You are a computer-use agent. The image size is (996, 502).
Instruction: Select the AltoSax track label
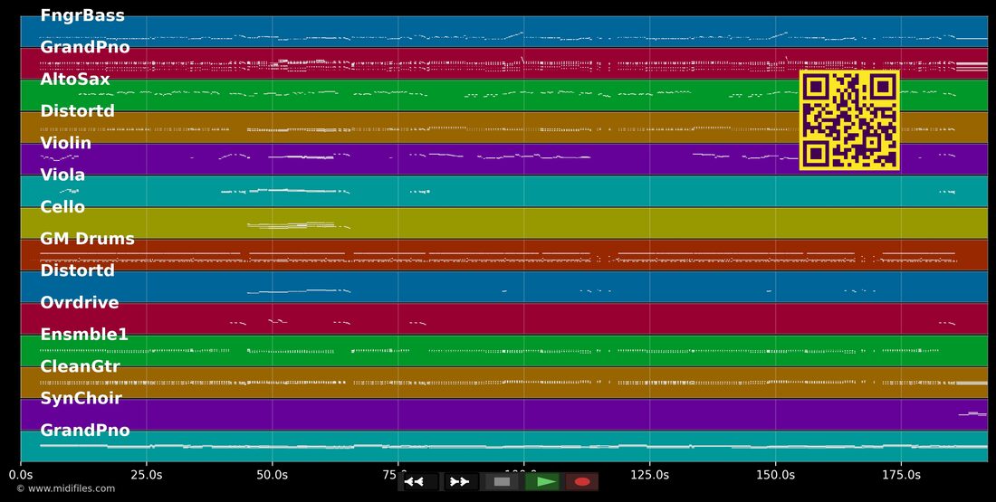(x=75, y=80)
